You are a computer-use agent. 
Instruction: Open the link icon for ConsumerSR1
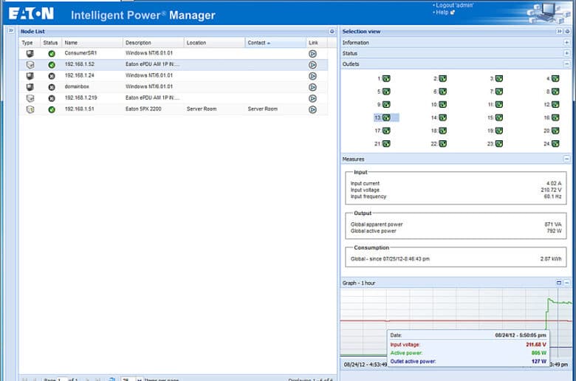pyautogui.click(x=312, y=54)
